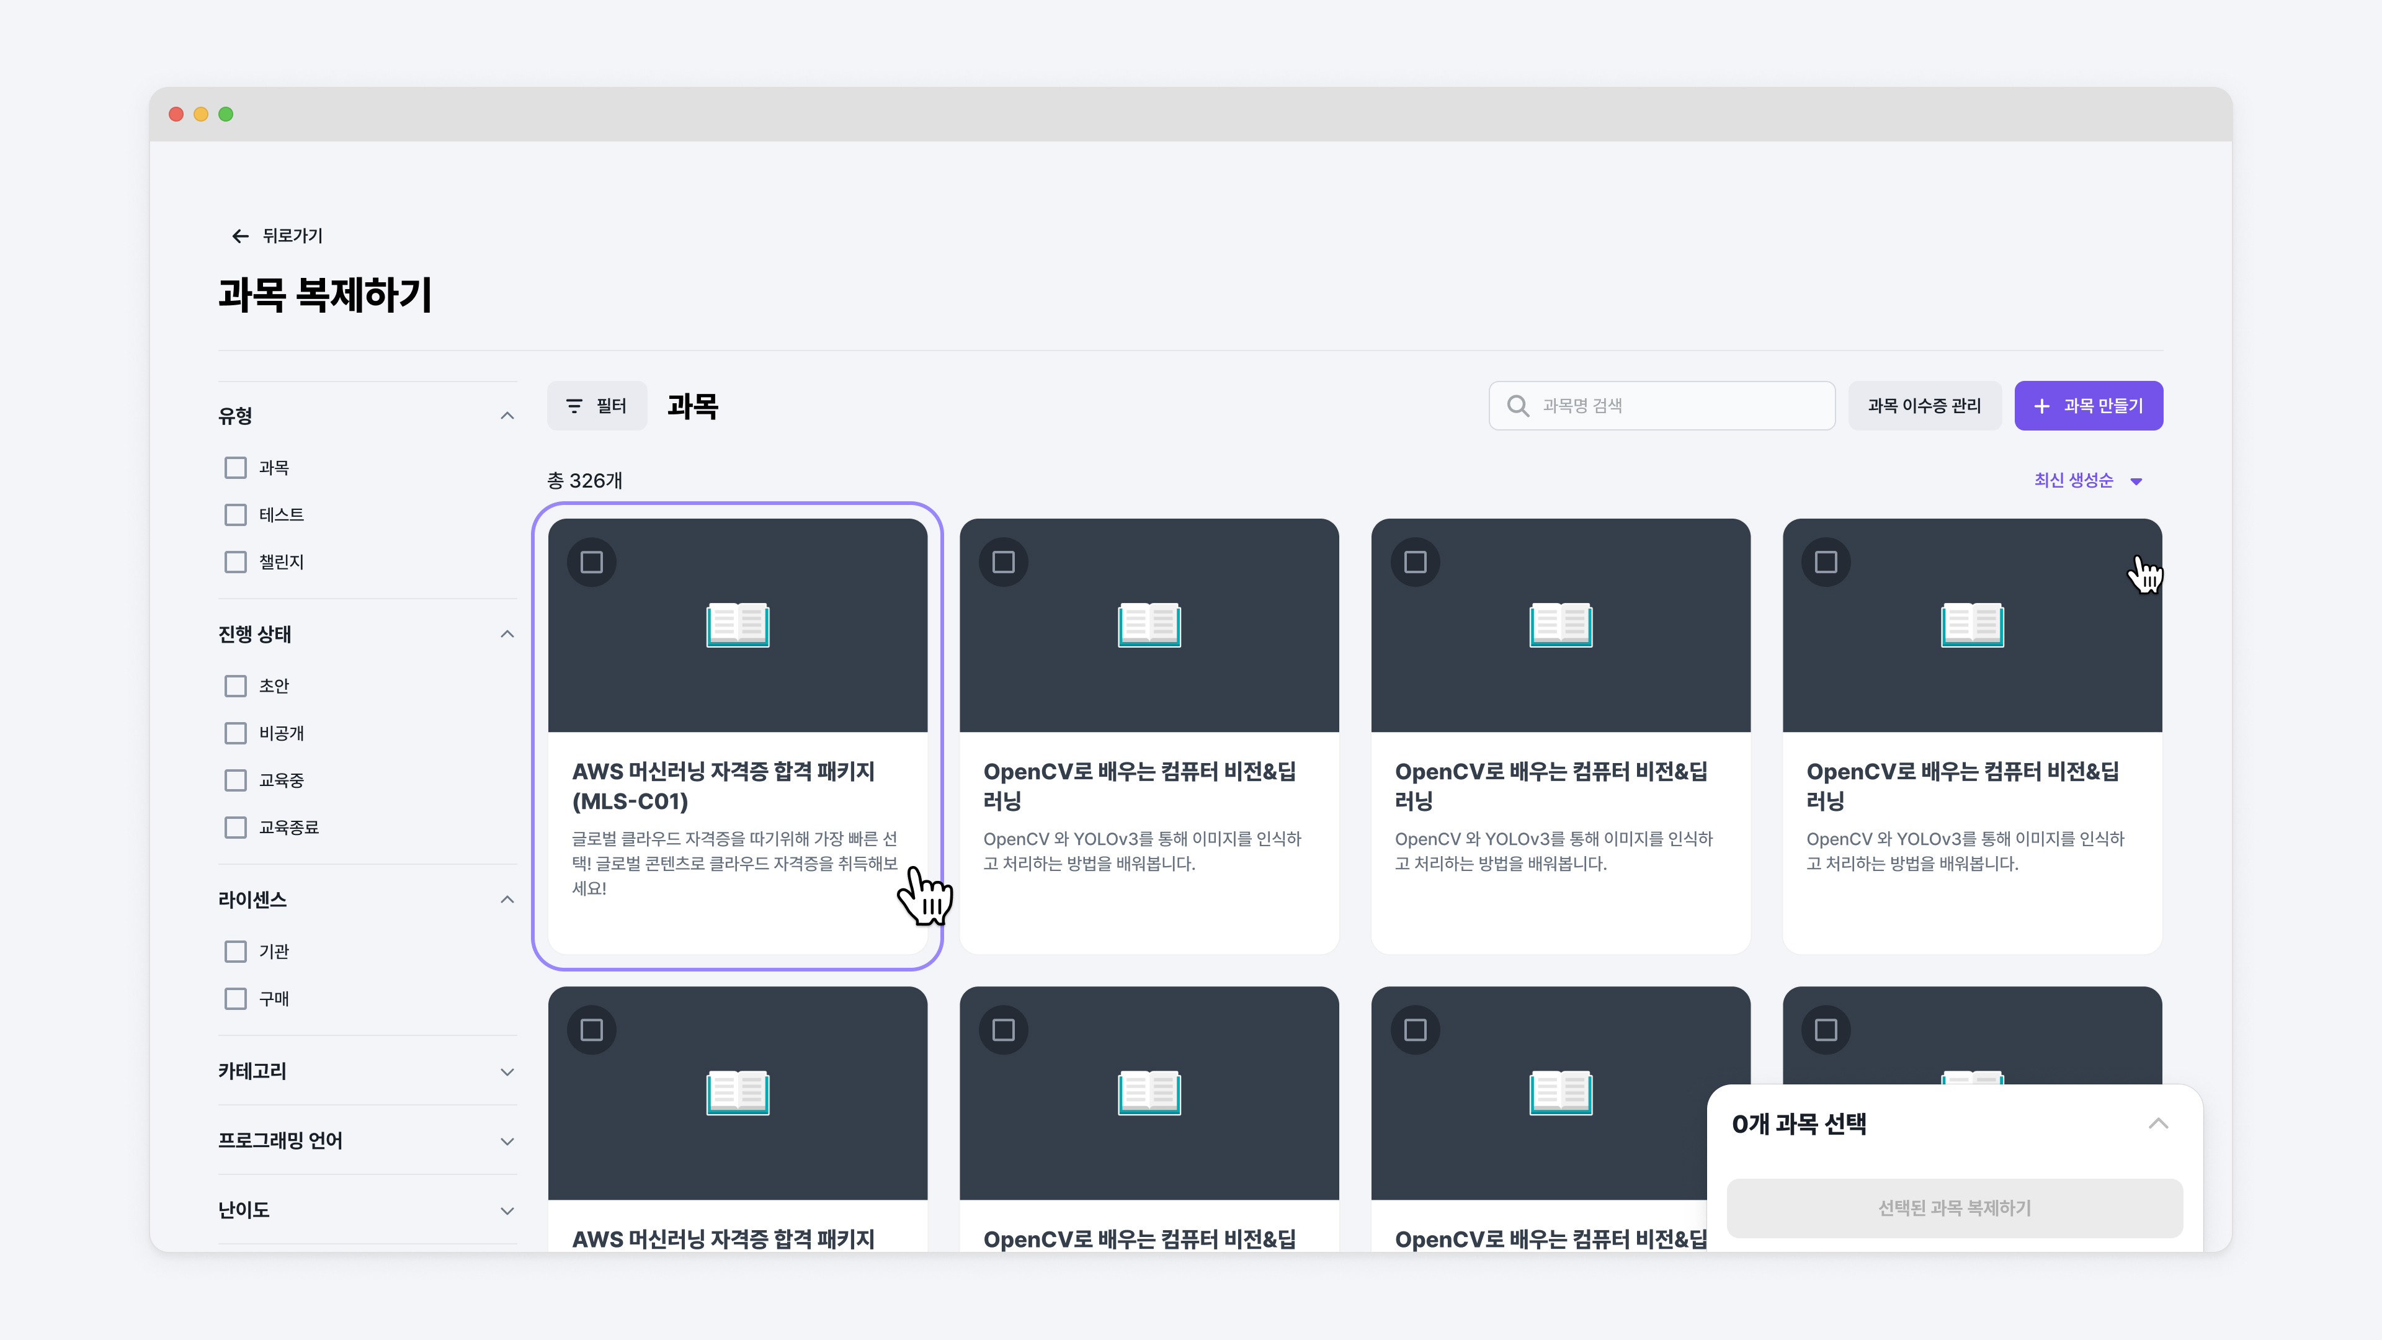
Task: Check the 비공개 status filter
Action: click(x=236, y=733)
